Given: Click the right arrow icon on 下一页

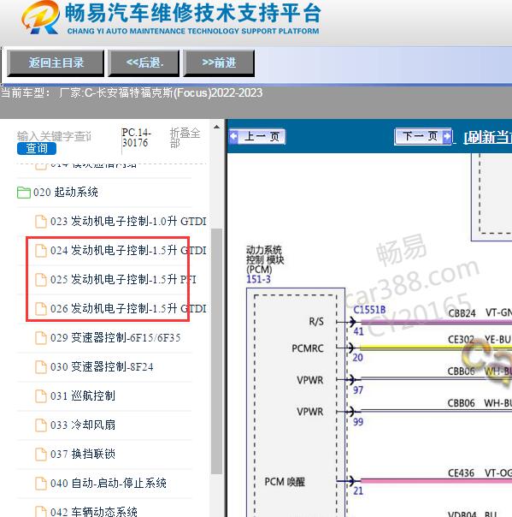Looking at the screenshot, I should pos(447,136).
